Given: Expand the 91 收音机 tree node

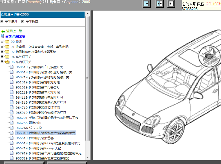Looking at the screenshot, I should [2, 46].
